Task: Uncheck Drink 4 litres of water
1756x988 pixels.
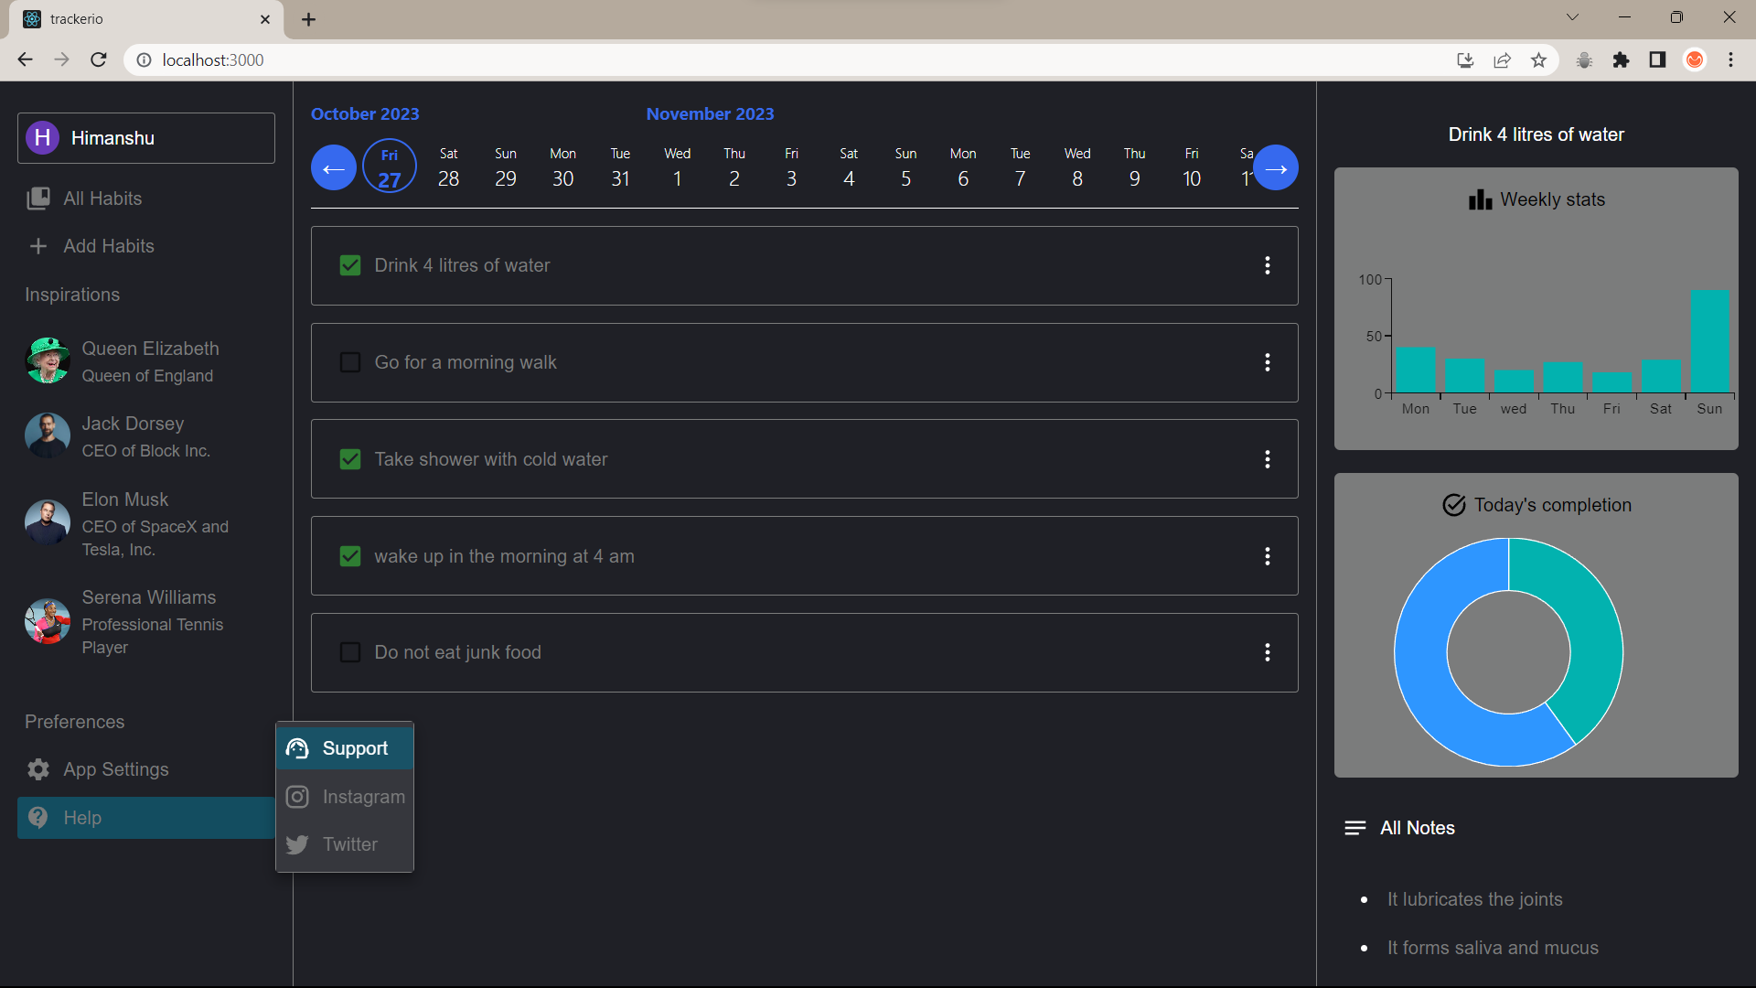Action: click(x=350, y=265)
